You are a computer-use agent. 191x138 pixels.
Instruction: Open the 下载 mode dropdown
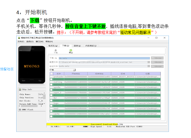click(62, 70)
